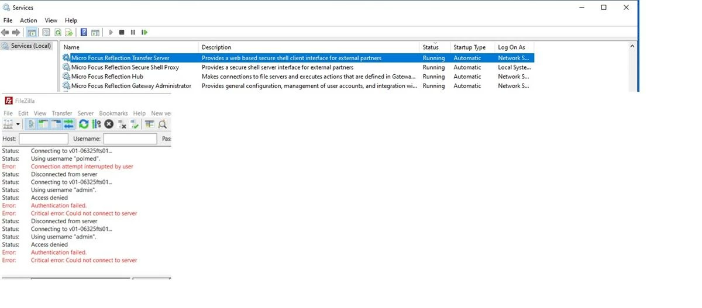Viewport: 702px width, 308px height.
Task: Toggle transfer queue display in FileZilla toolbar
Action: point(68,124)
